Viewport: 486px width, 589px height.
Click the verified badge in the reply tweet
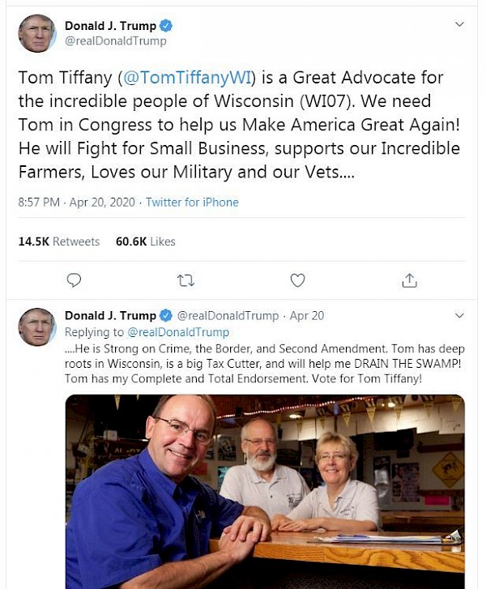point(166,315)
